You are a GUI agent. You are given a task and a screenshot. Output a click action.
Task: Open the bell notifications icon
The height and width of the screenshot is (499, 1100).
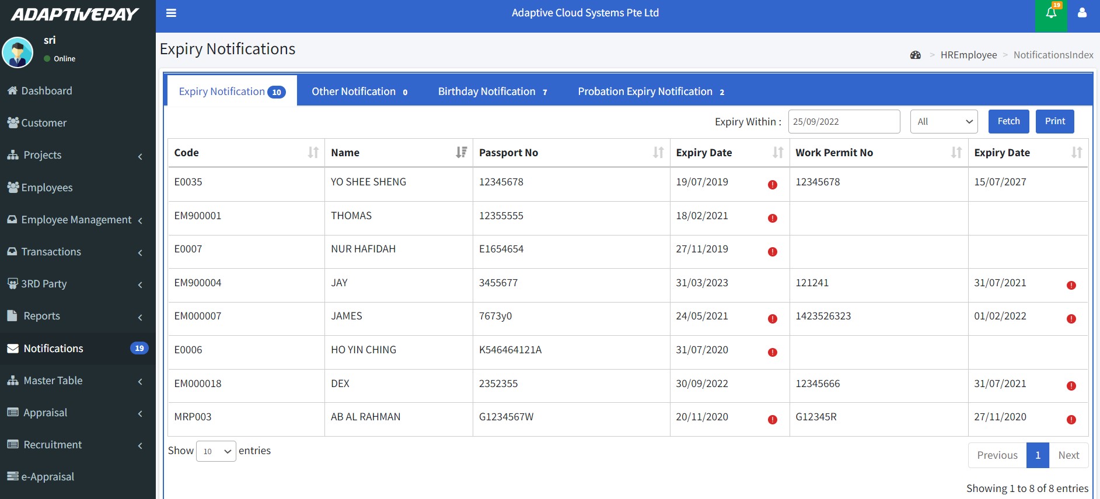[1051, 13]
